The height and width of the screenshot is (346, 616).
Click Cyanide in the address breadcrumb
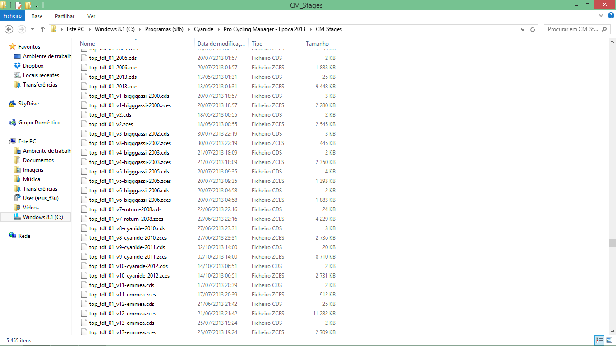pyautogui.click(x=204, y=29)
